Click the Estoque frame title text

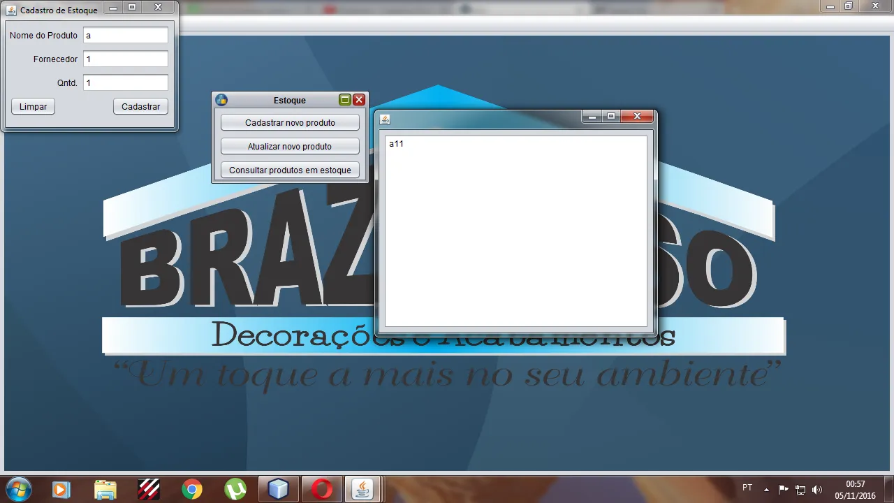pyautogui.click(x=290, y=100)
